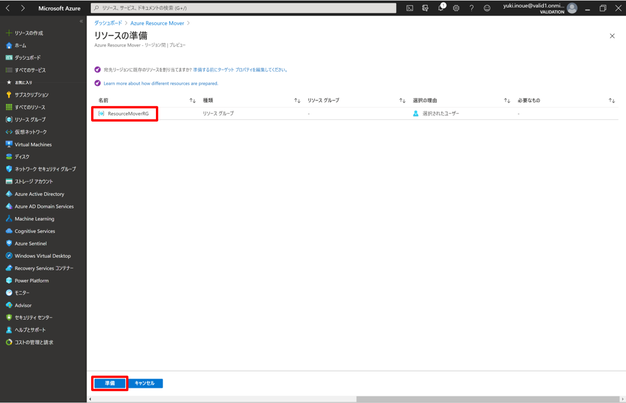Open Azure Sentinel sidebar icon
This screenshot has width=626, height=403.
point(9,243)
